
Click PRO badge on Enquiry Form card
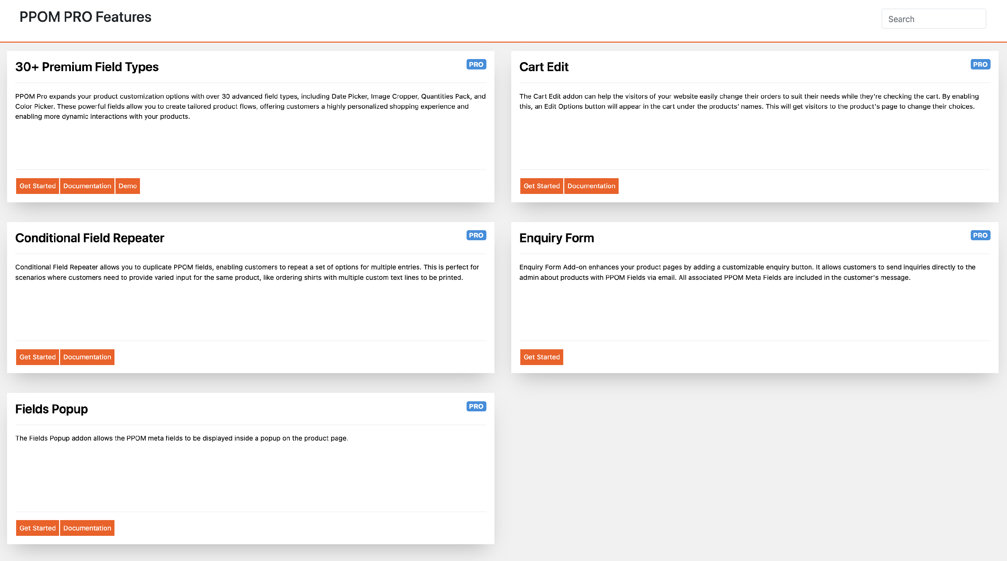point(979,235)
